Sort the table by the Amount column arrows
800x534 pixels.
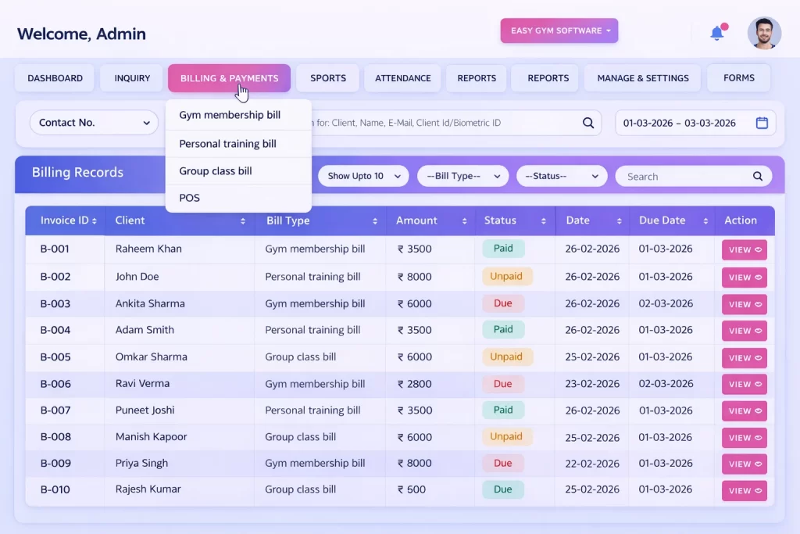coord(466,220)
